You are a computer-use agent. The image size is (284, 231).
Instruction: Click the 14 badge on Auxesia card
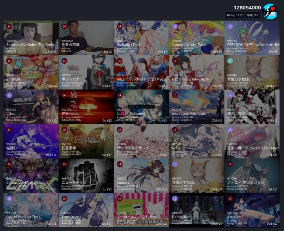[x=120, y=164]
